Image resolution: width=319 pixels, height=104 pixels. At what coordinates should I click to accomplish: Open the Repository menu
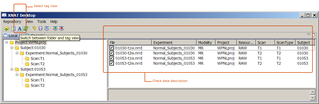pyautogui.click(x=12, y=22)
